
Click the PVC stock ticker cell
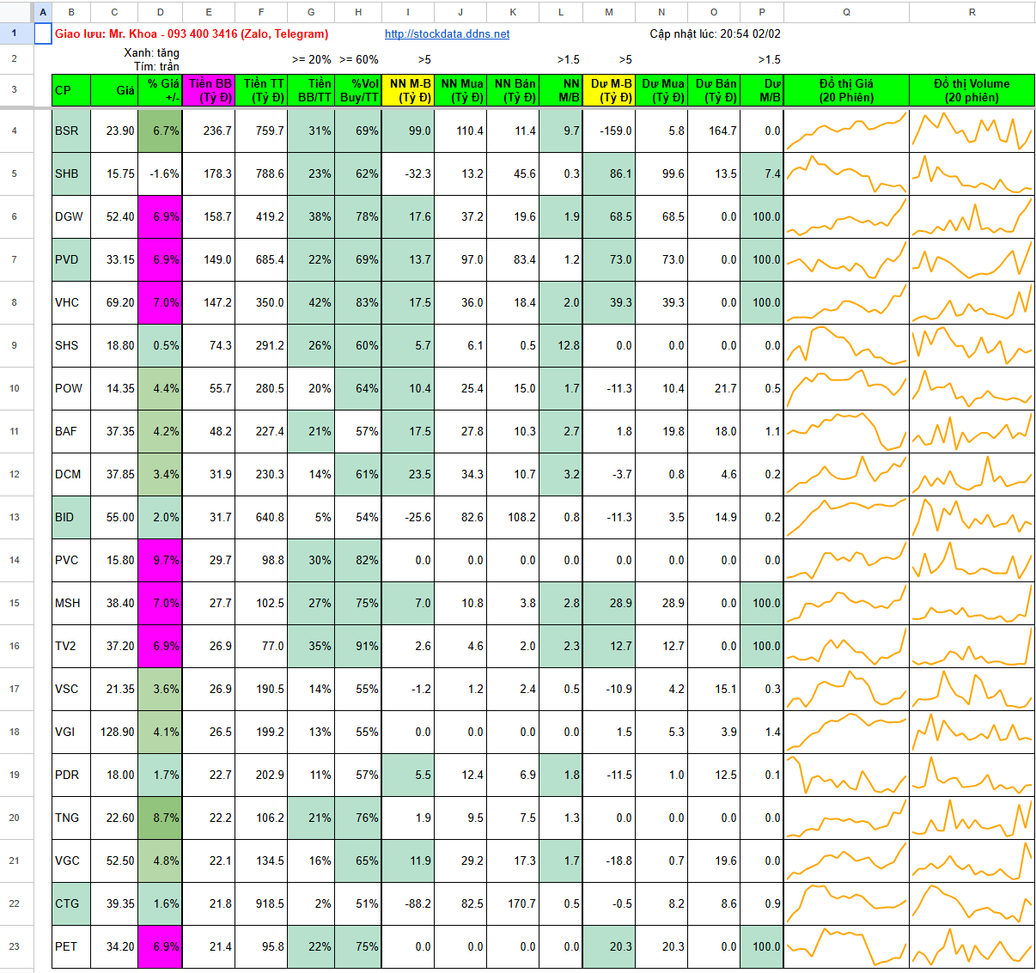(71, 560)
